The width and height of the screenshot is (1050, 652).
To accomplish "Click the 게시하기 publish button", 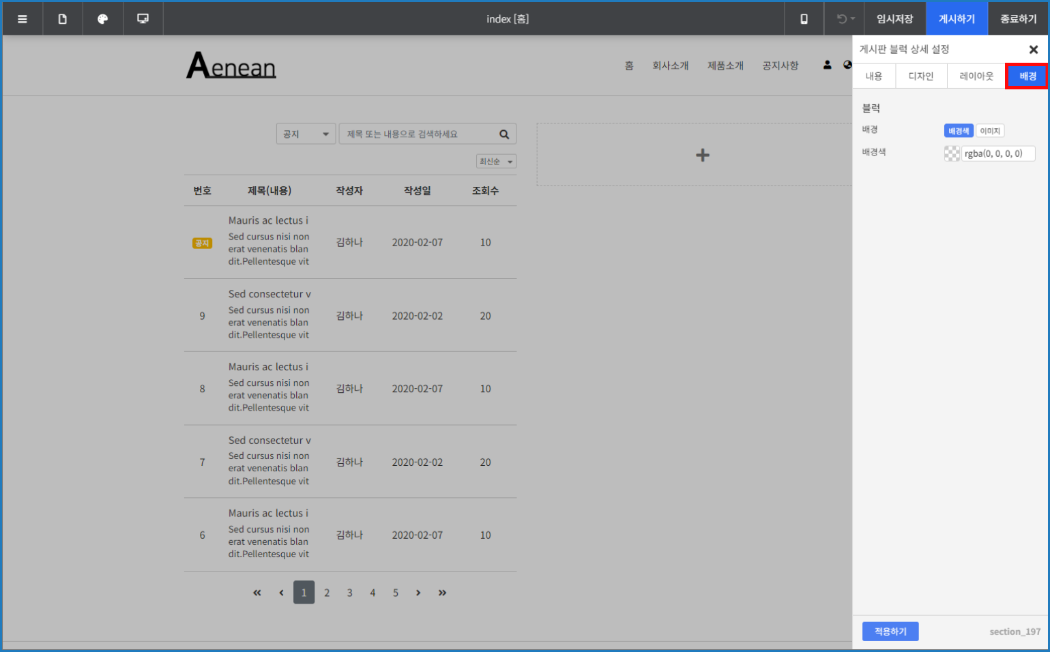I will 957,19.
